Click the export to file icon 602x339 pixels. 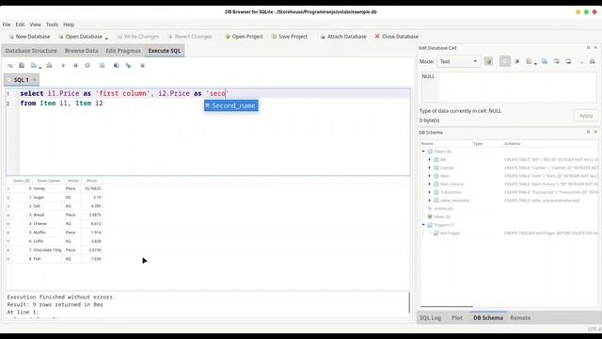pos(568,61)
